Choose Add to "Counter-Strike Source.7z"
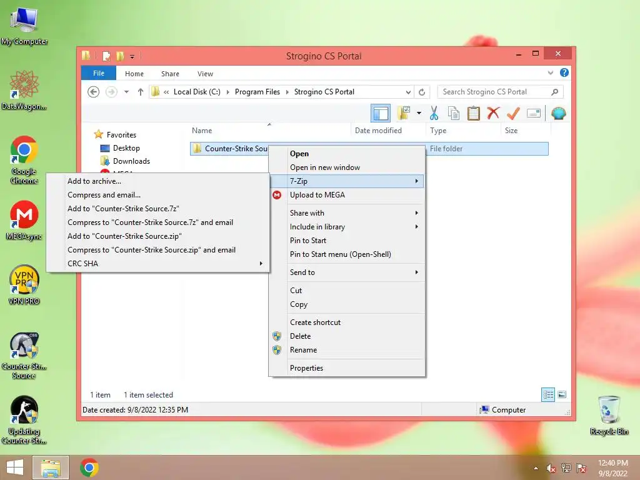The width and height of the screenshot is (640, 480). coord(157,209)
